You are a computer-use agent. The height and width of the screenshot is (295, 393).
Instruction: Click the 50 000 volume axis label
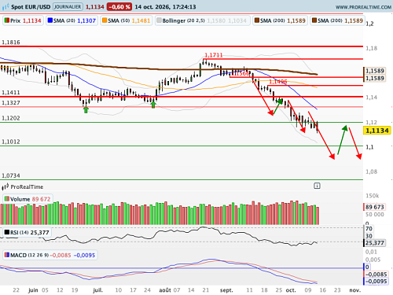375,215
